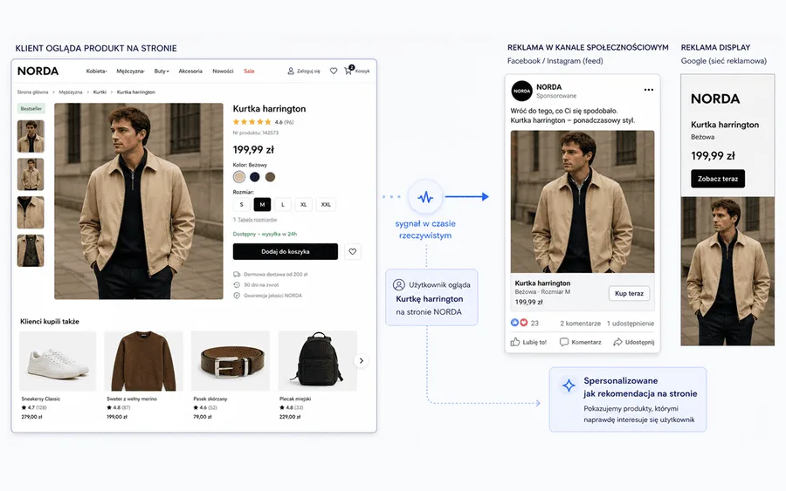
Task: Add the jacket to wishlist via heart button
Action: tap(353, 252)
